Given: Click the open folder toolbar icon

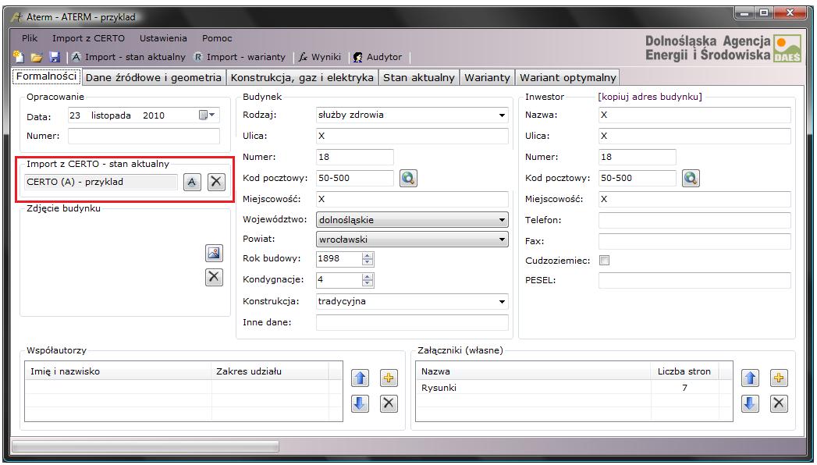Looking at the screenshot, I should [37, 57].
